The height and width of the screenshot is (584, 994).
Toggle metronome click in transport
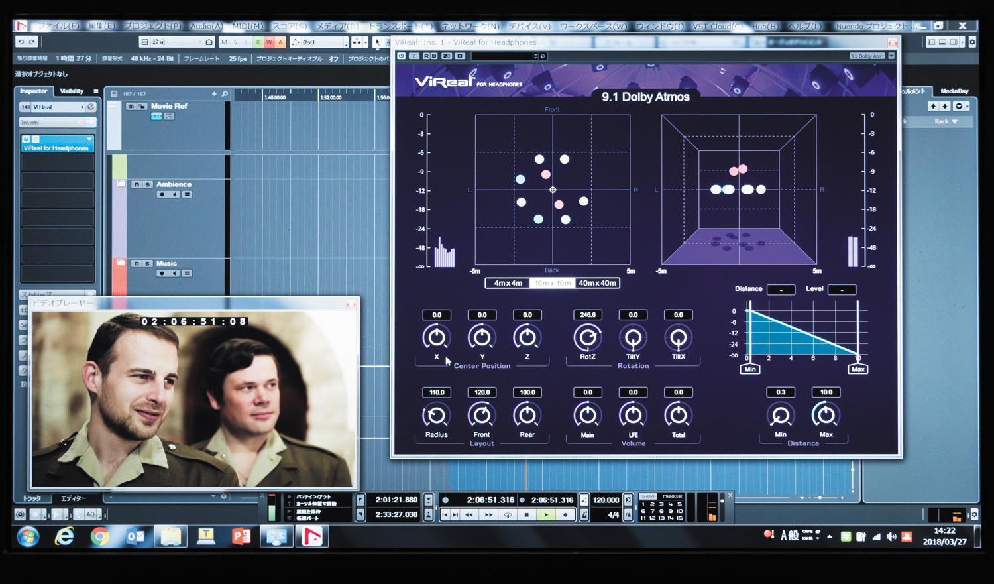[584, 514]
